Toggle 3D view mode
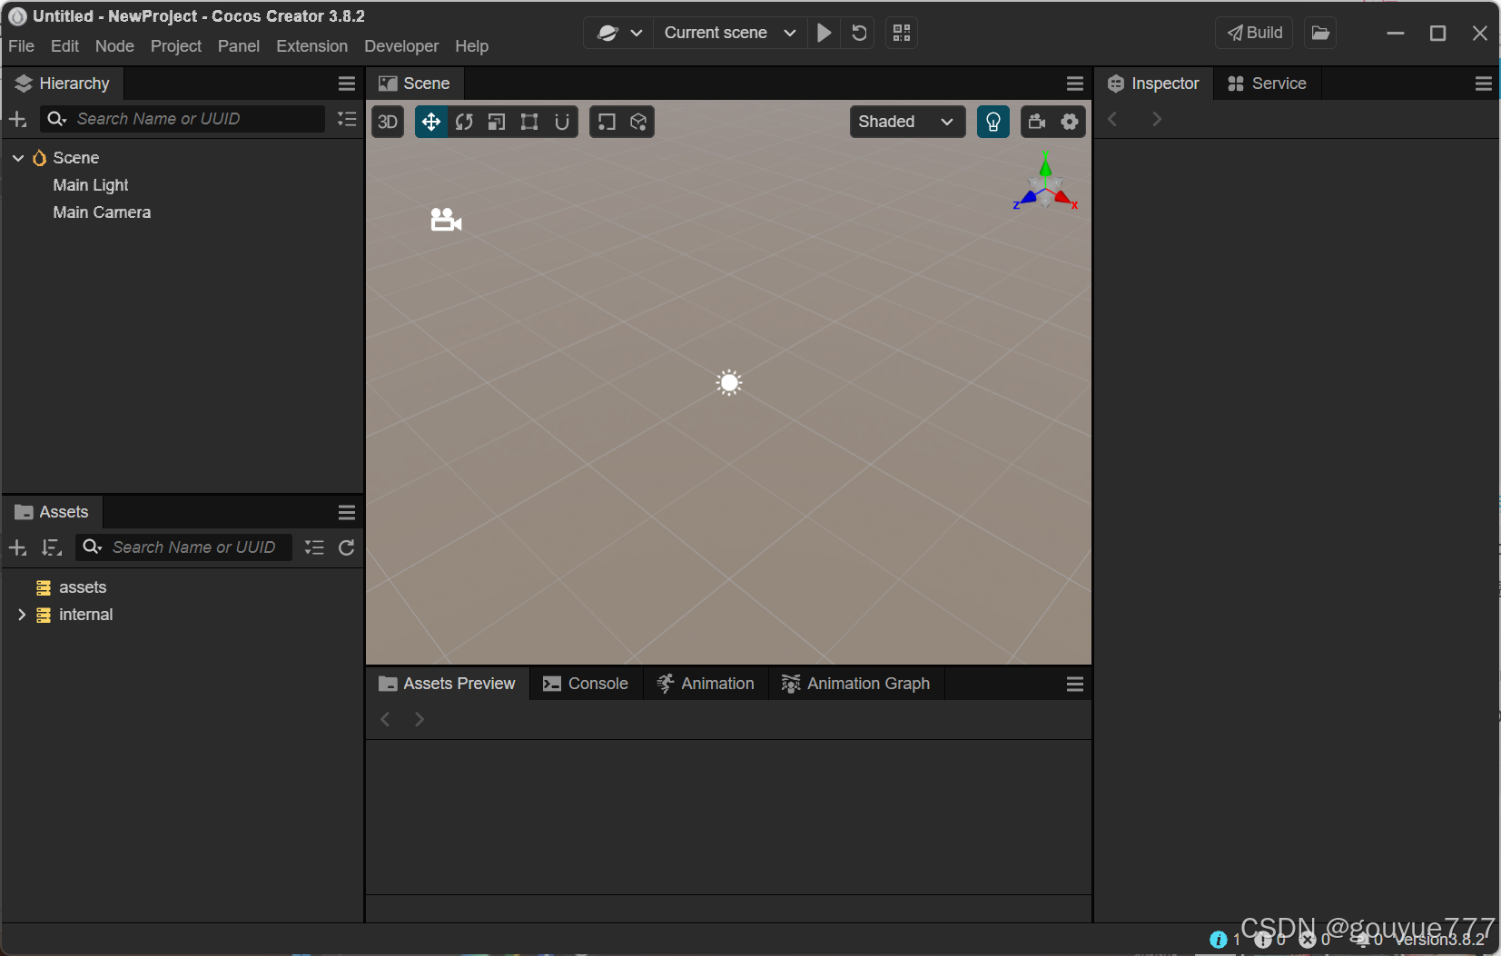This screenshot has height=956, width=1501. [x=388, y=122]
